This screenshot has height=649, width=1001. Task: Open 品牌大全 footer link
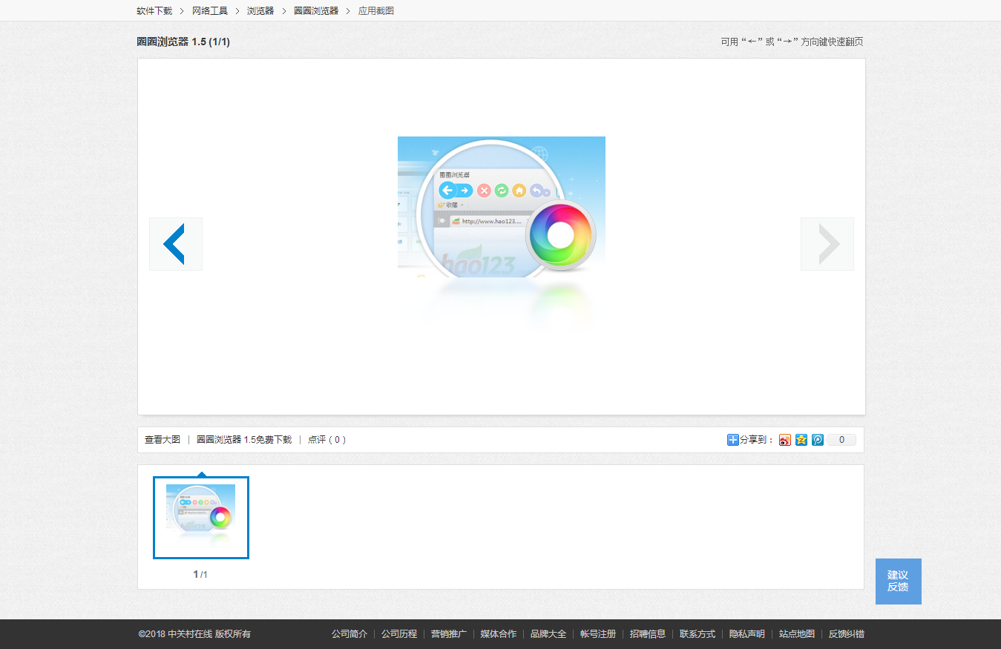[x=548, y=634]
